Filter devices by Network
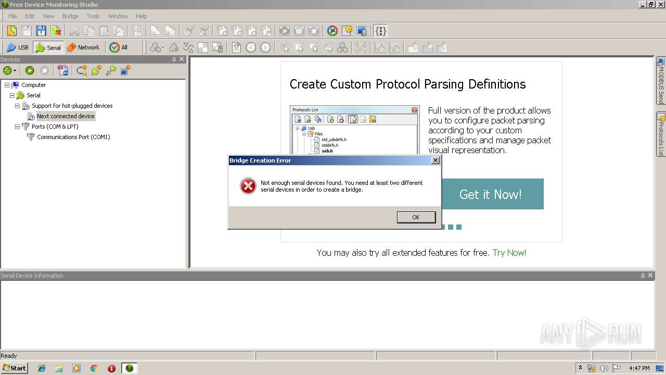Image resolution: width=666 pixels, height=375 pixels. tap(83, 47)
